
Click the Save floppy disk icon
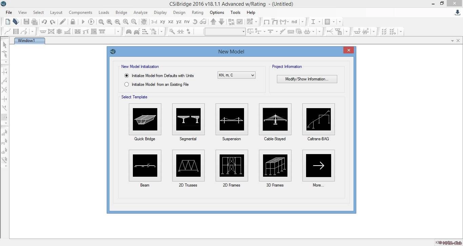tap(26, 22)
